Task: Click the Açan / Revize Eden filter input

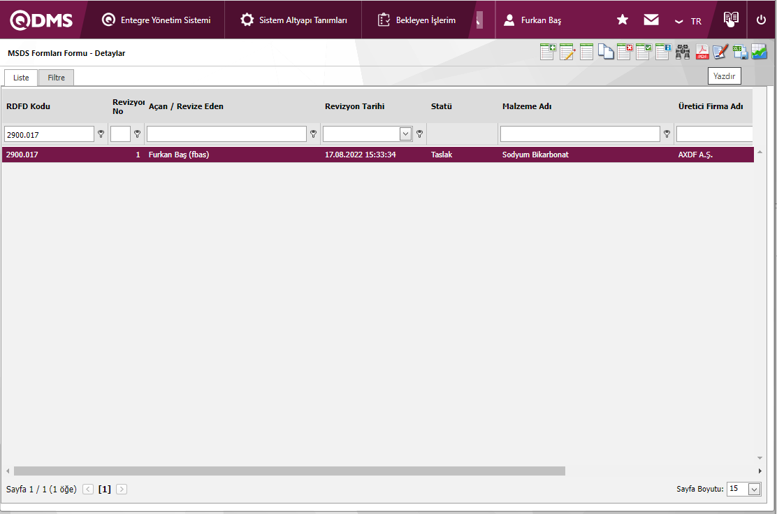Action: pyautogui.click(x=226, y=134)
